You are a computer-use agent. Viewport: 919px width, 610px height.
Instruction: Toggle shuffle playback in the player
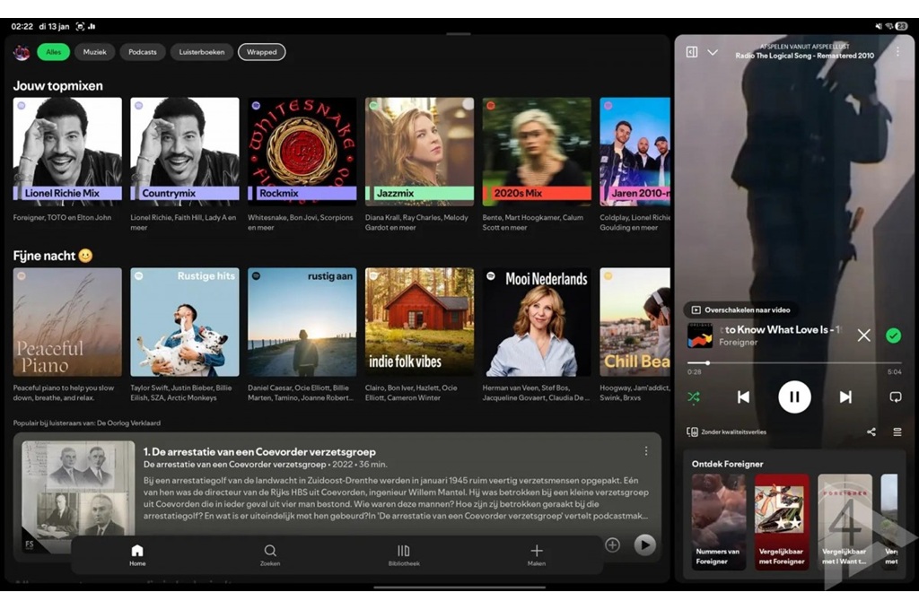point(694,396)
